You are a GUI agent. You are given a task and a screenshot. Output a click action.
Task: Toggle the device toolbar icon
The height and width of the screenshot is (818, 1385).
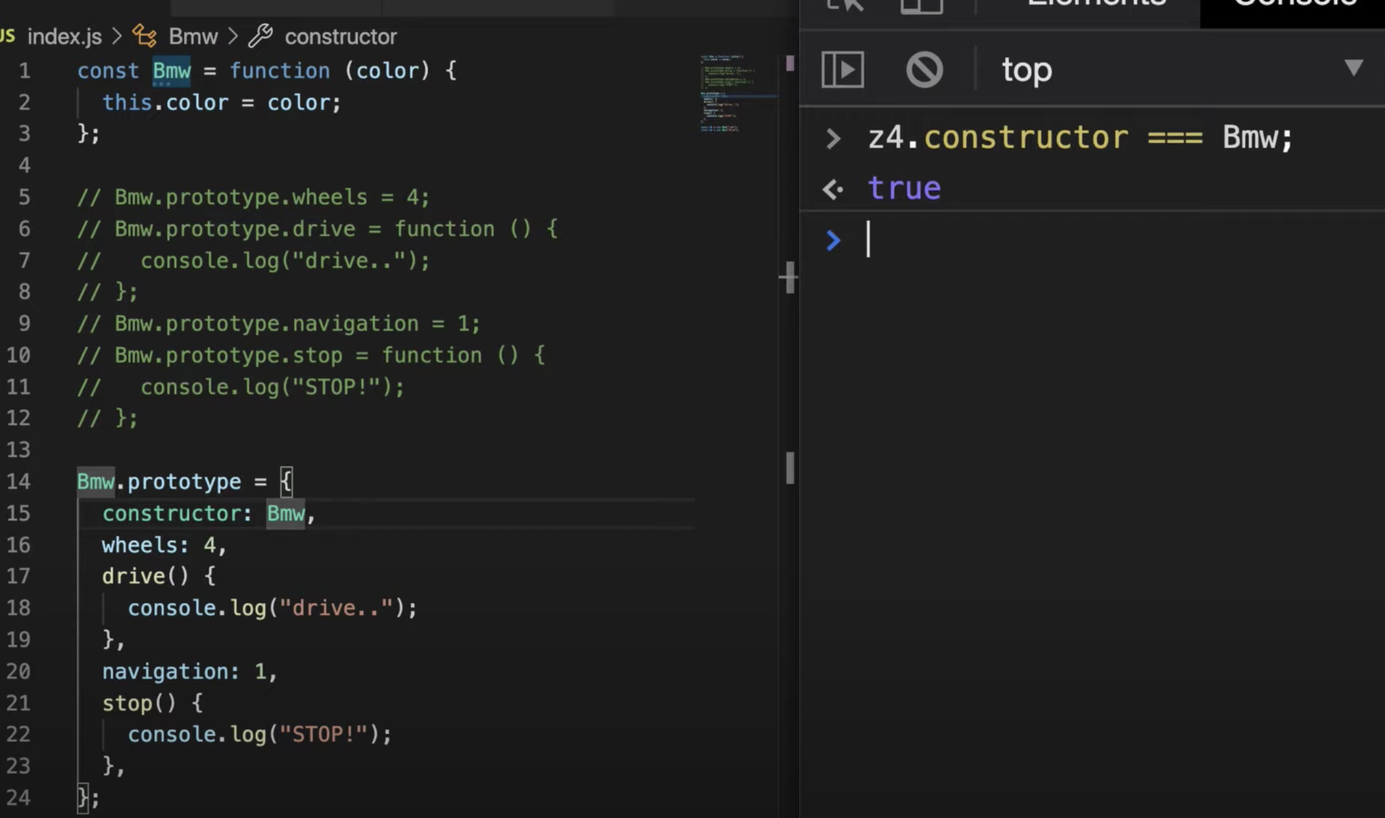click(x=921, y=6)
